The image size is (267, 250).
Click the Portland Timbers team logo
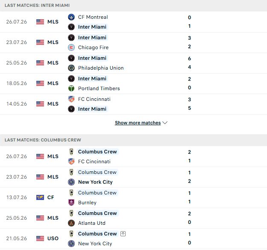pos(71,88)
